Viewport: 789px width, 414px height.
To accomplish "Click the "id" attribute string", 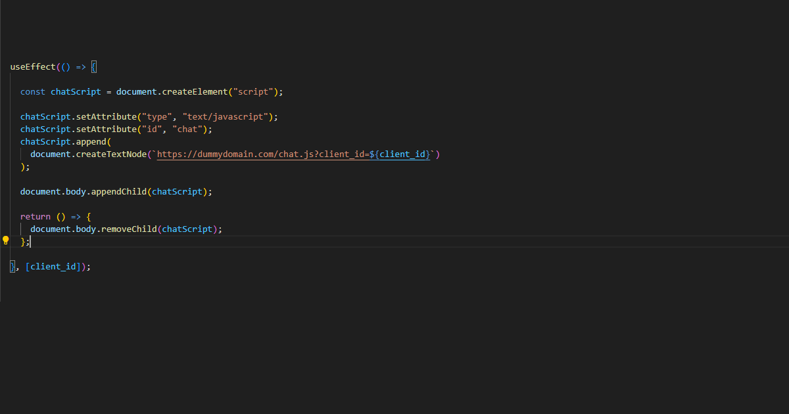I will (152, 129).
